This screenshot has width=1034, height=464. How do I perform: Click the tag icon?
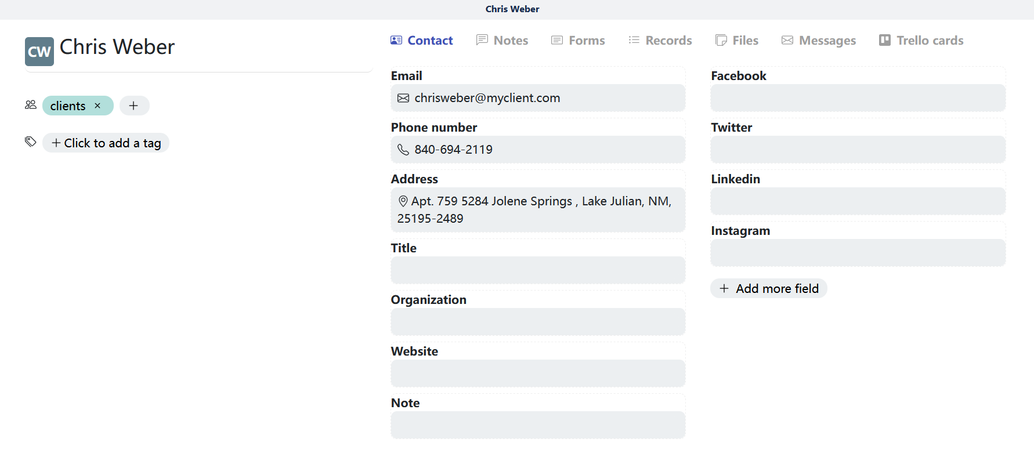(x=31, y=142)
